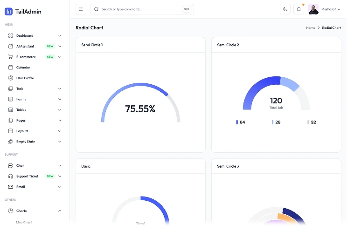Expand the Chat menu chevron

(60, 166)
